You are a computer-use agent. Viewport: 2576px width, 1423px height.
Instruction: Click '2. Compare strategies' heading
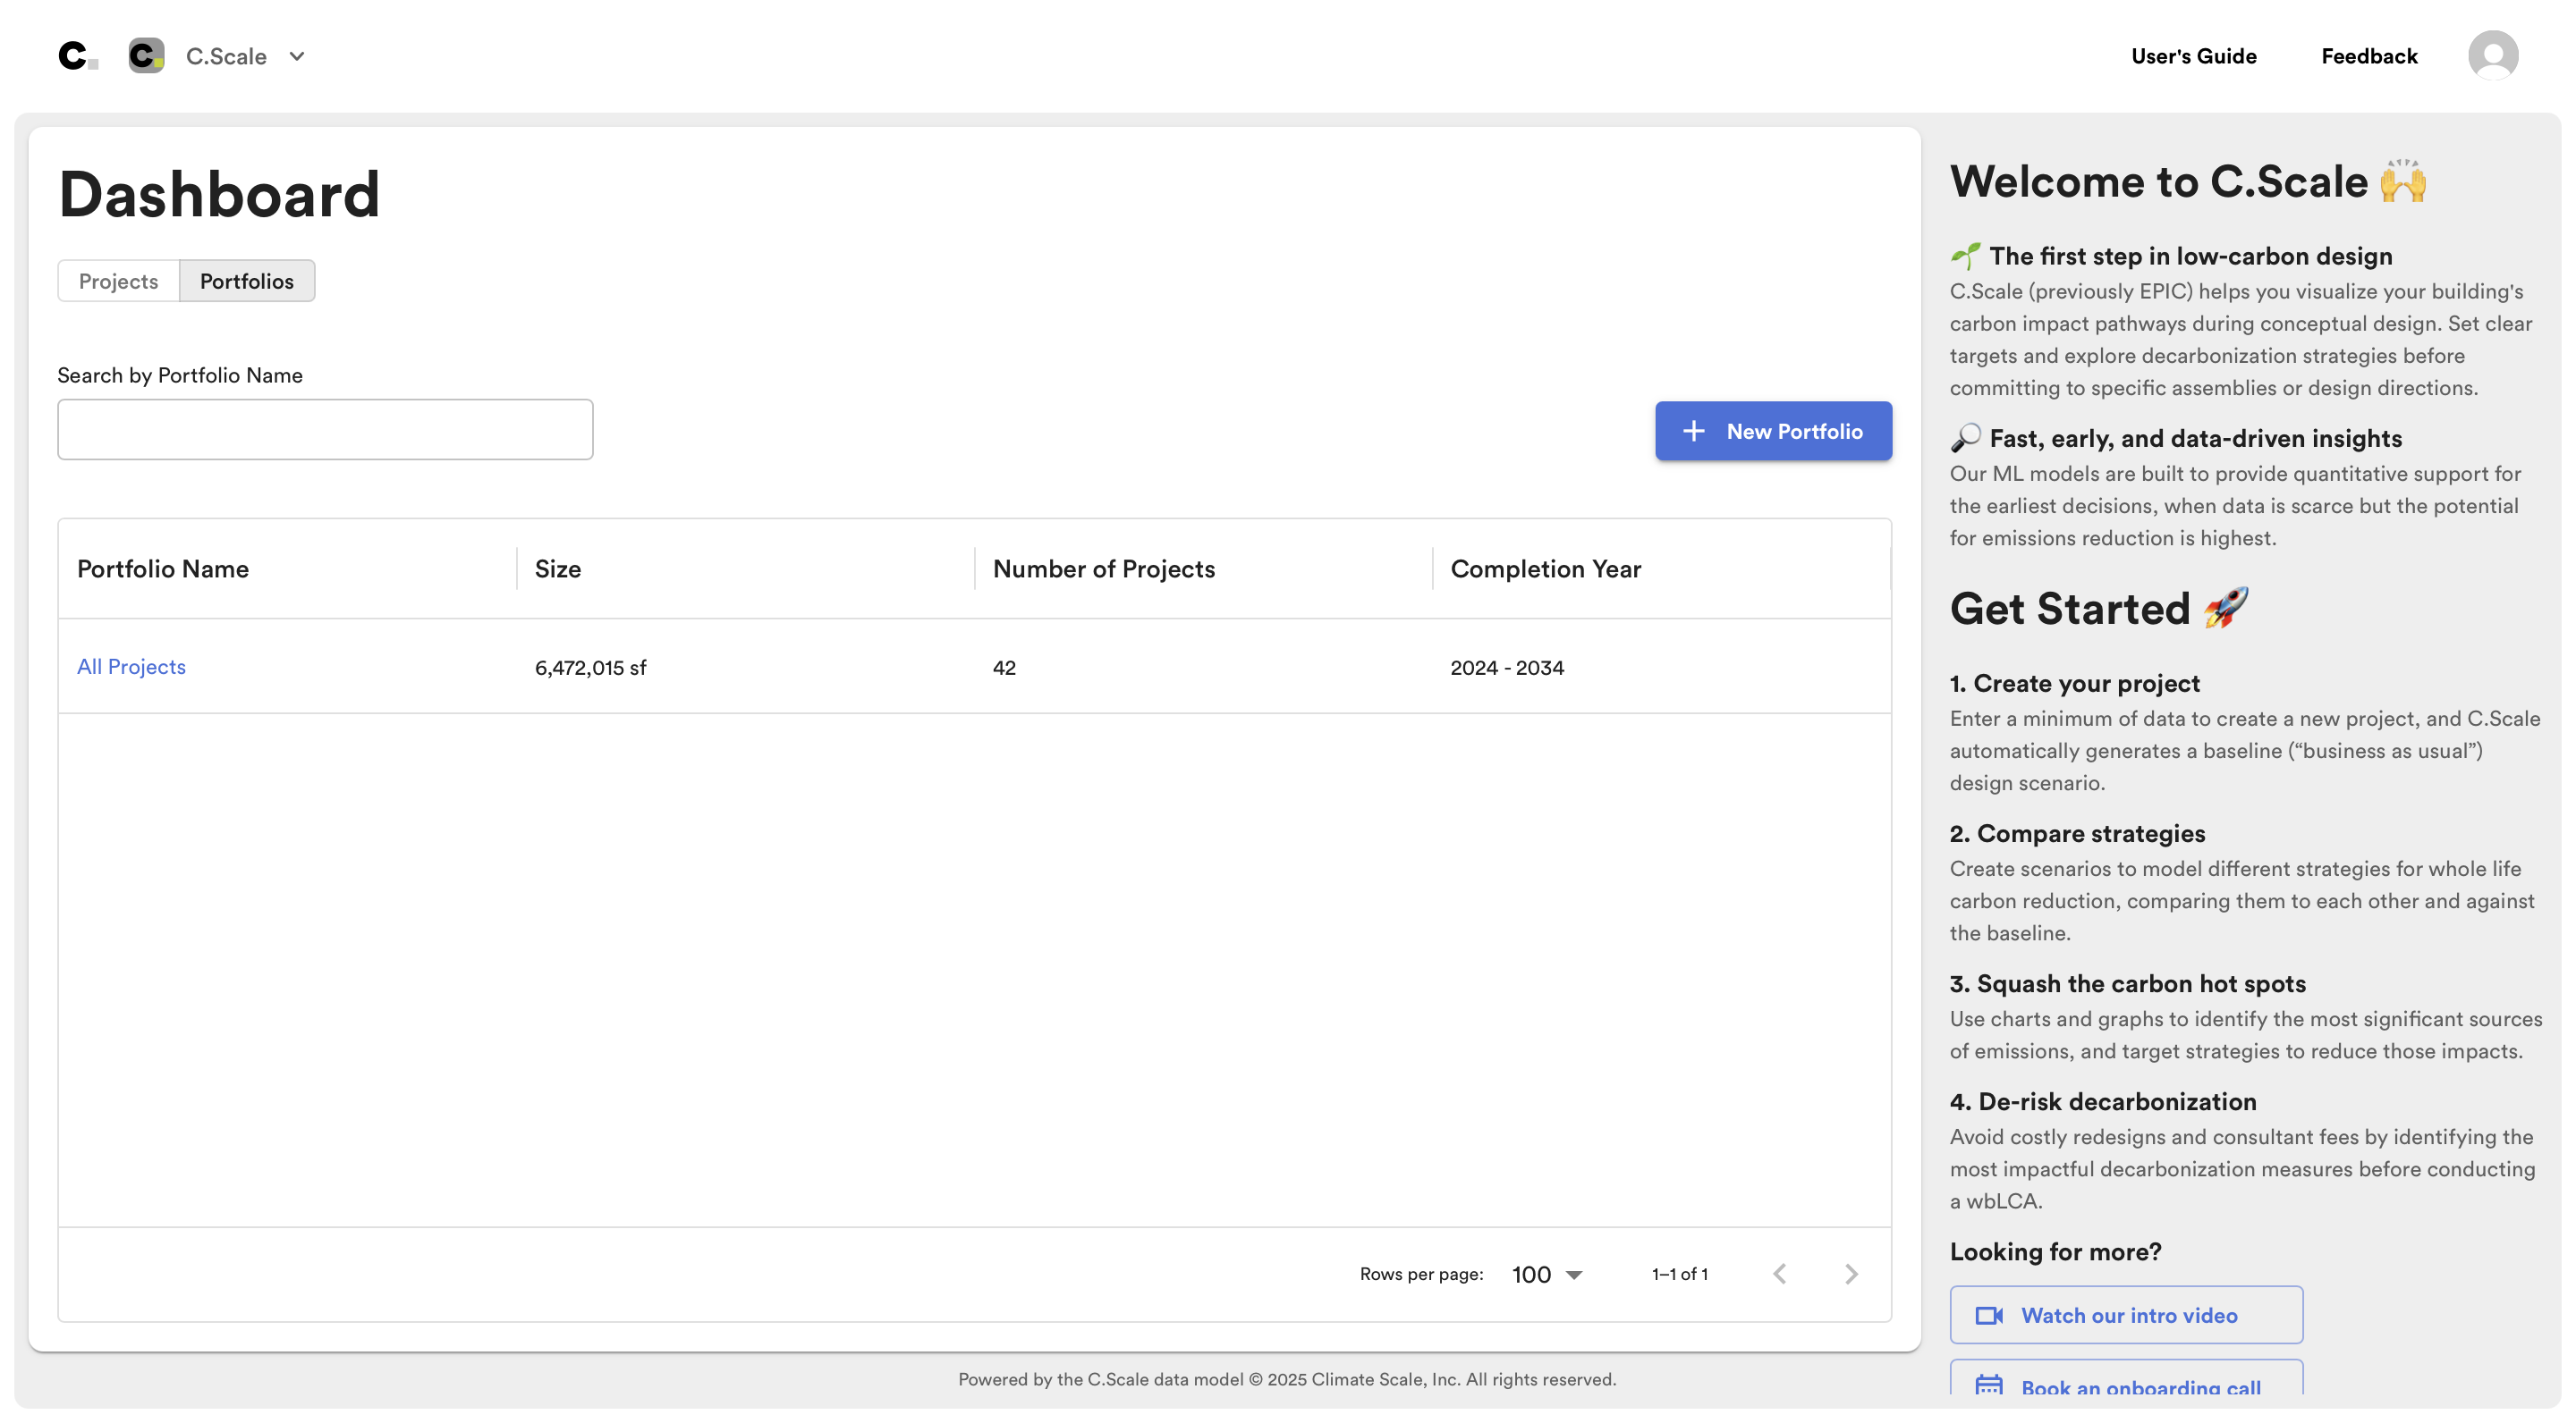pyautogui.click(x=2077, y=833)
